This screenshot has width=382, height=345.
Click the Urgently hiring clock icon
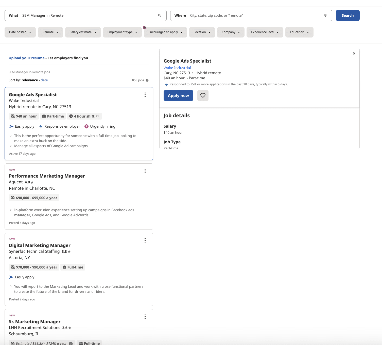click(86, 126)
